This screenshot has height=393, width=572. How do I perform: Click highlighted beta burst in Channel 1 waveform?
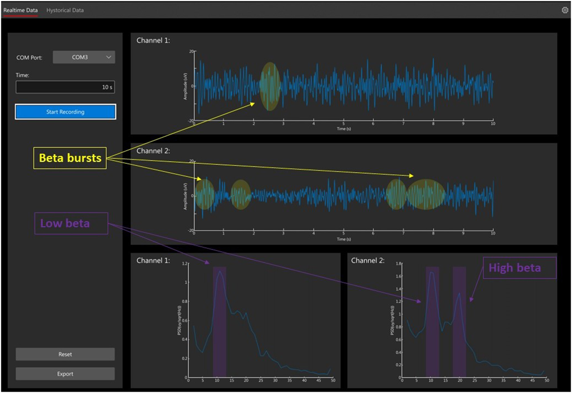coord(270,86)
